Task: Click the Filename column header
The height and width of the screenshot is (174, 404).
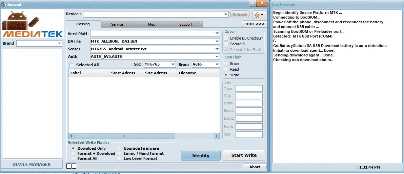Action: pyautogui.click(x=198, y=73)
